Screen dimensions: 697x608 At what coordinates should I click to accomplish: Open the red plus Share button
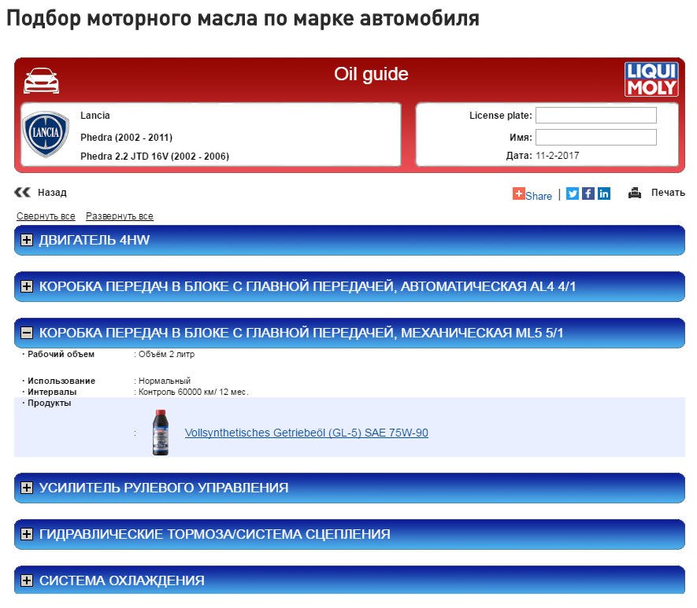click(532, 194)
